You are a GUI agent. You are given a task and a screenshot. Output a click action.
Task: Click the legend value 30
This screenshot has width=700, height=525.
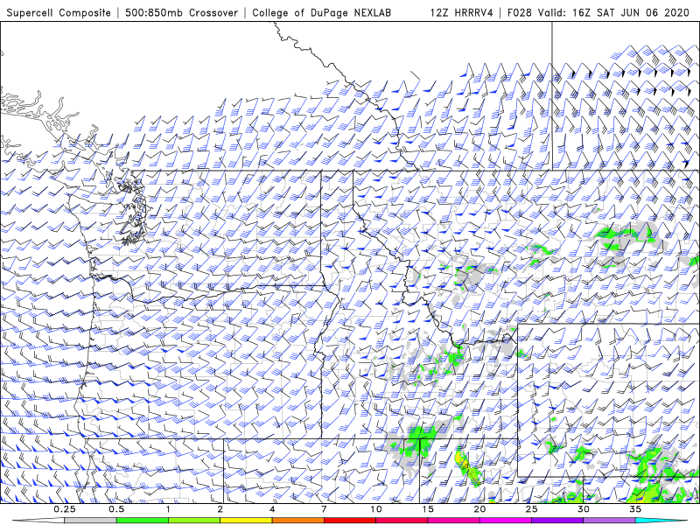[x=583, y=509]
